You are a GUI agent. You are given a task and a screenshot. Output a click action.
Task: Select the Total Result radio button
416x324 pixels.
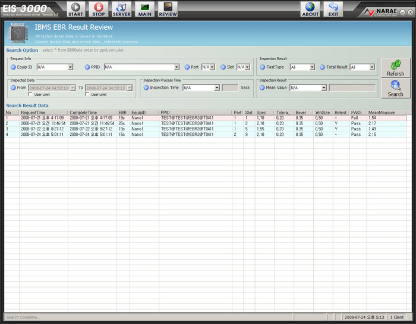tap(322, 67)
